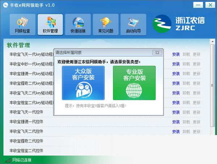
Task: Install 丰收宝恒宝二代key驱动程序
Action: point(176,103)
